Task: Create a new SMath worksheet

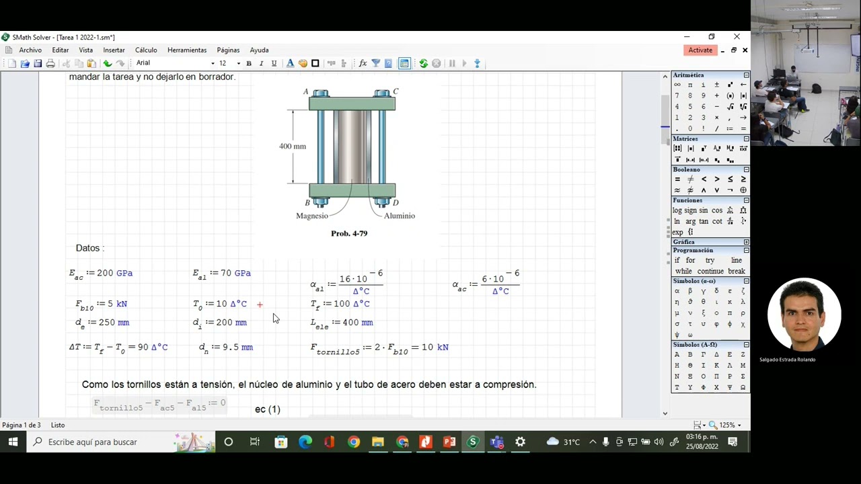Action: [12, 63]
